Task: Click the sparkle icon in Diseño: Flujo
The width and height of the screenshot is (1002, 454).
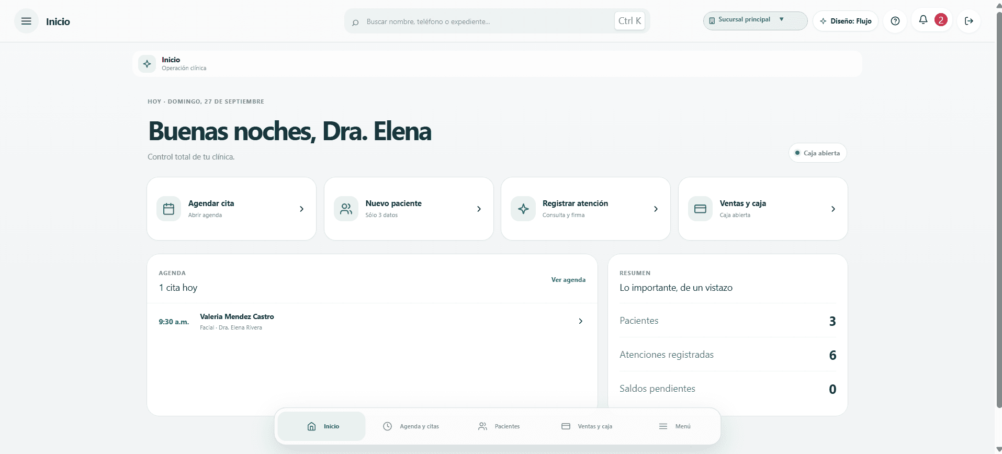Action: (823, 21)
